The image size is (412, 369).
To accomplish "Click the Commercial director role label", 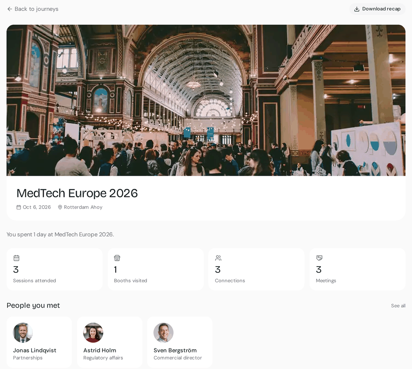I will [x=178, y=358].
